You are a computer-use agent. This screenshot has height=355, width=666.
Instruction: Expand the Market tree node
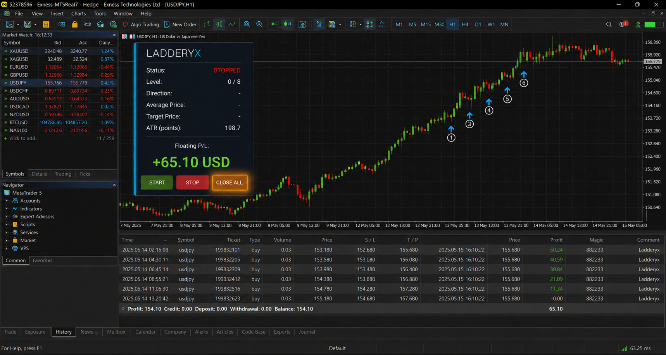coord(7,240)
